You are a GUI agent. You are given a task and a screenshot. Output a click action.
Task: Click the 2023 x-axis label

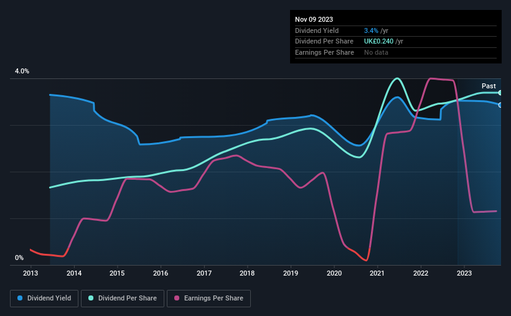pos(464,273)
